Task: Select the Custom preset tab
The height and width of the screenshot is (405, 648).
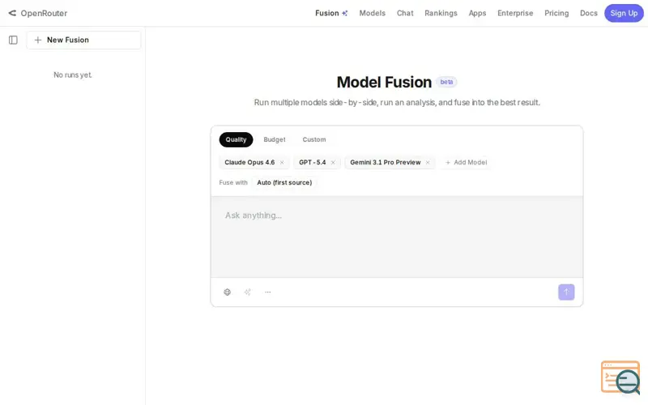Action: coord(314,139)
